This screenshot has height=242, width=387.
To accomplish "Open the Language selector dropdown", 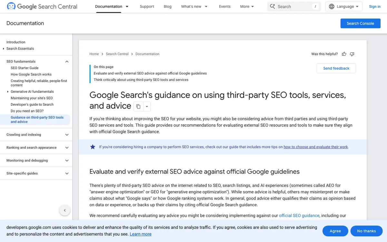I will pos(344,6).
